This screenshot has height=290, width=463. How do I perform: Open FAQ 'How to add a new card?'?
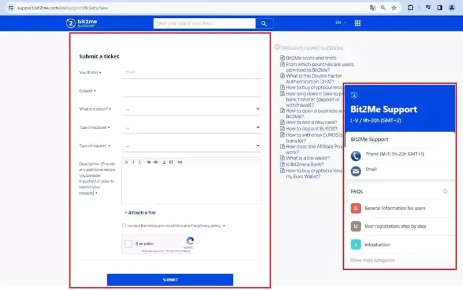tap(311, 122)
